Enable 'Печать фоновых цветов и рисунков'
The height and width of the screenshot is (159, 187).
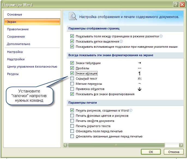[x=72, y=116]
